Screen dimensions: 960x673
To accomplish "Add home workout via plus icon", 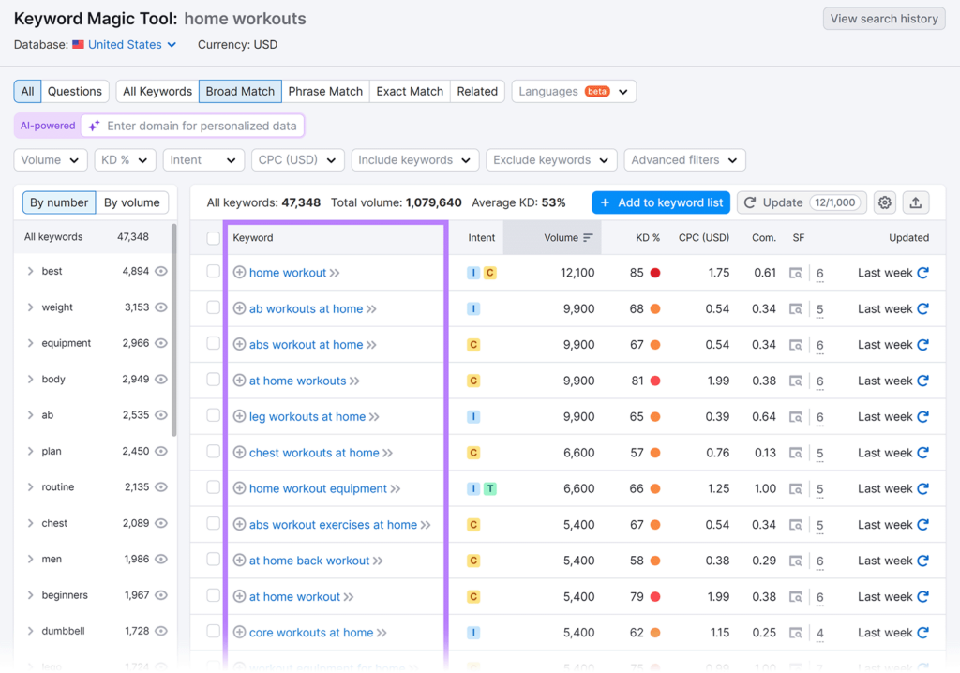I will tap(239, 273).
